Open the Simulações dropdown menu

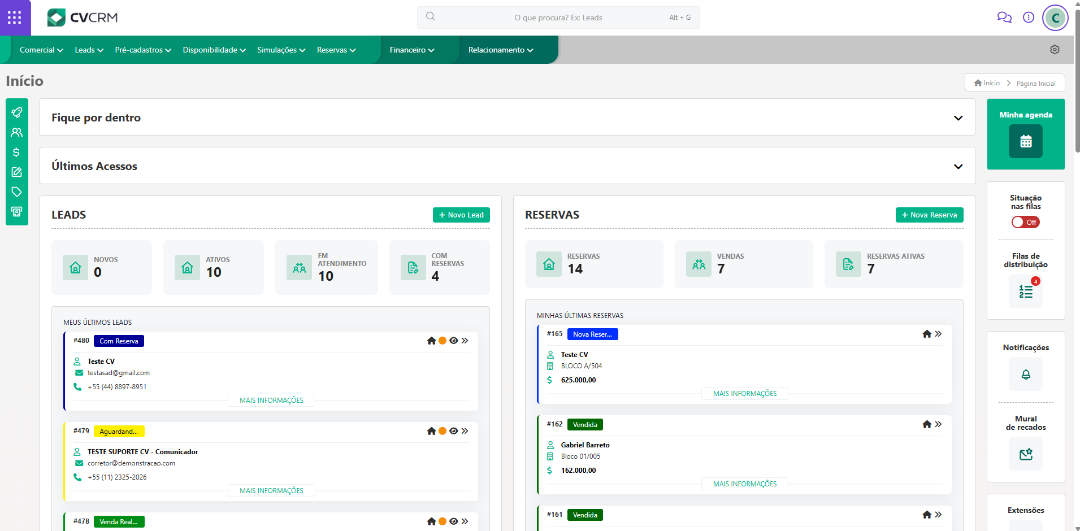281,50
